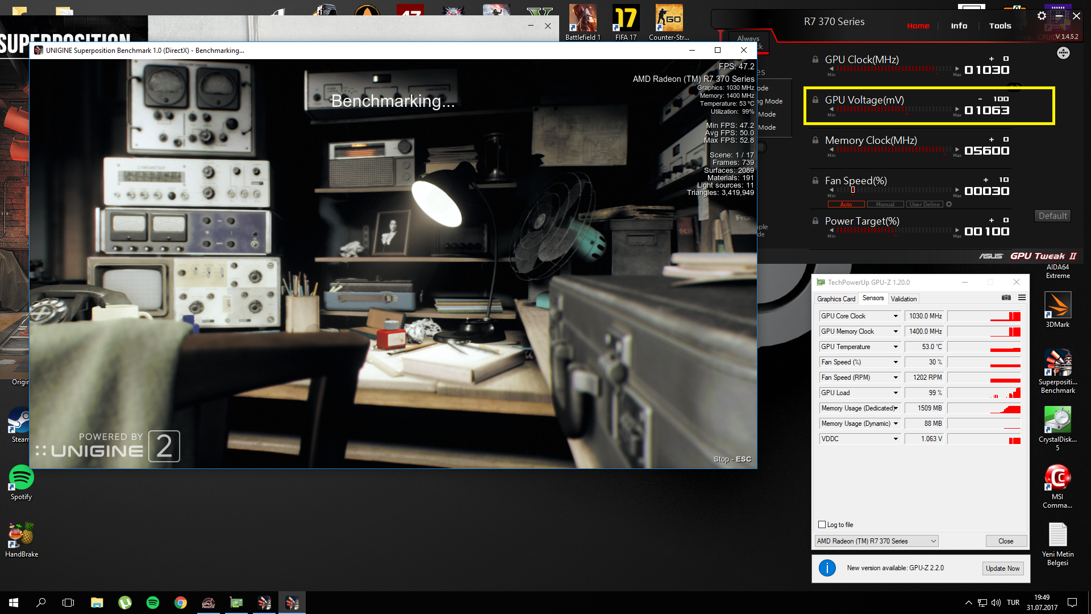This screenshot has height=614, width=1091.
Task: Select Manual fan speed mode
Action: point(885,205)
